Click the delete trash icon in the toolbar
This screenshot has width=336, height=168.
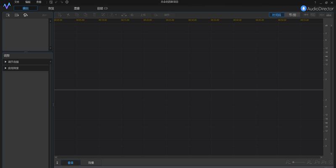click(94, 15)
